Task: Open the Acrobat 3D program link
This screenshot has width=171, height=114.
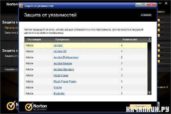Action: (x=60, y=51)
